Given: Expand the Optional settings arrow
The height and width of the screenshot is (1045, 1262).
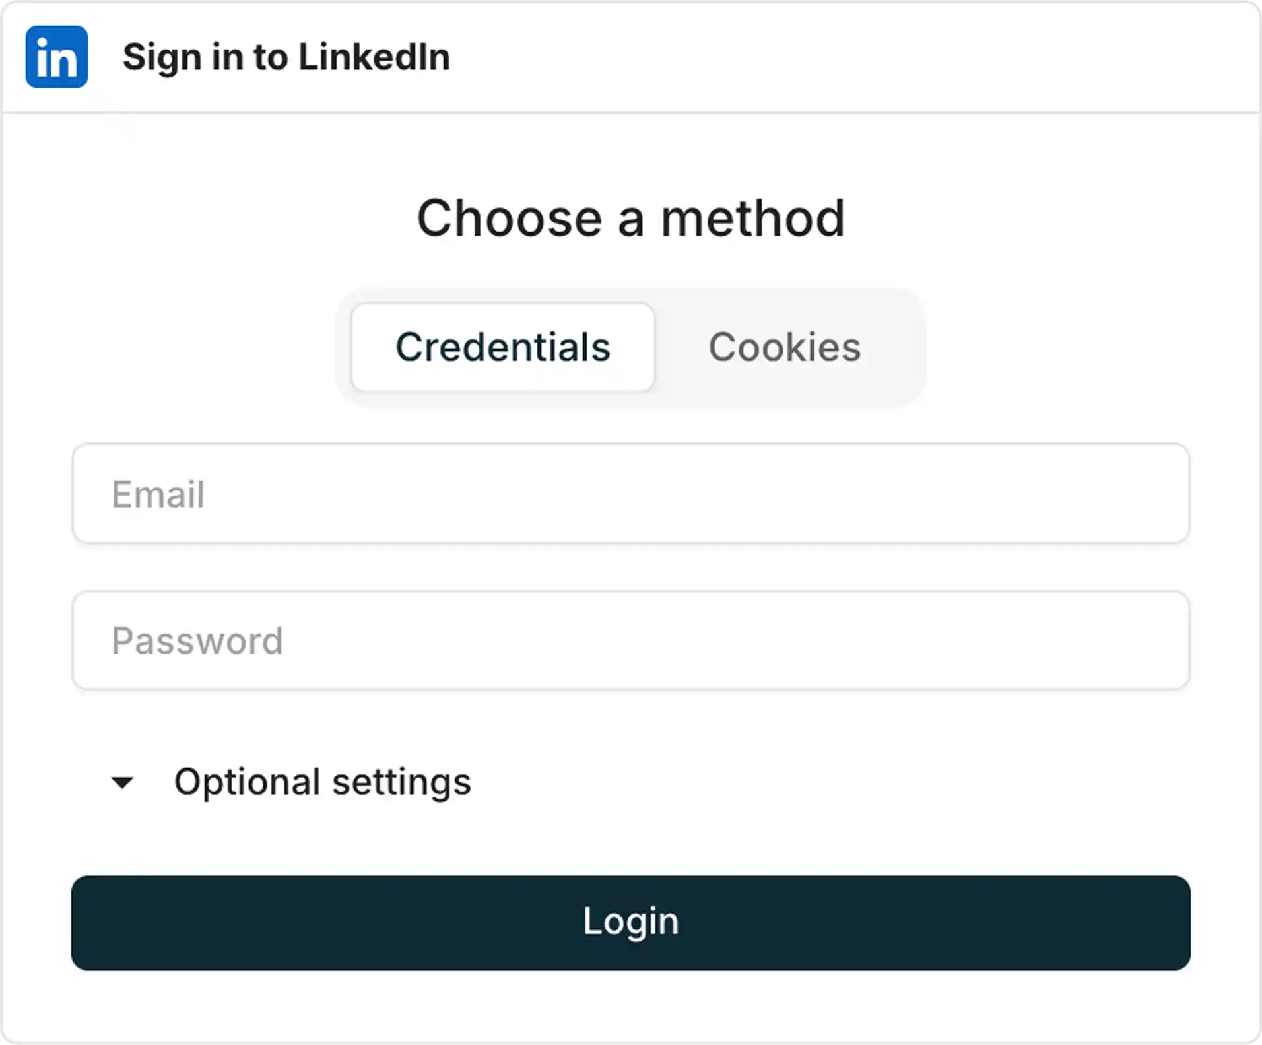Looking at the screenshot, I should (123, 783).
